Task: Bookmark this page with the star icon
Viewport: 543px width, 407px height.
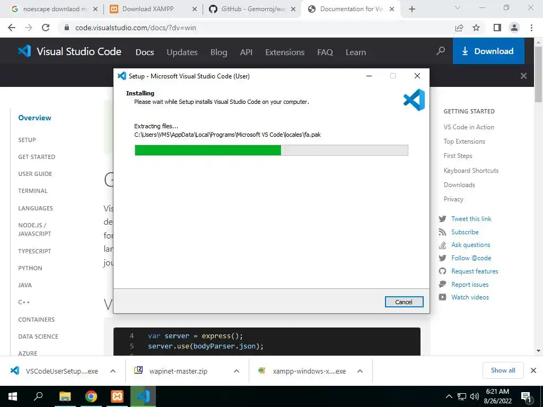Action: (476, 28)
